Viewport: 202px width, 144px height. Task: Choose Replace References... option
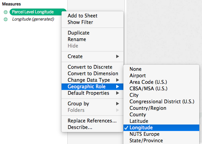point(92,121)
